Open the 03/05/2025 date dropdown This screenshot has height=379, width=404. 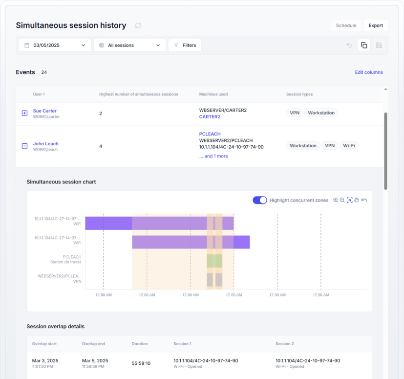55,45
